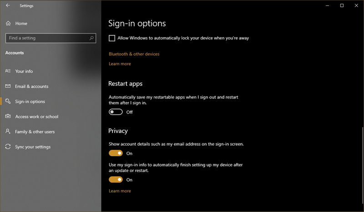Click the Family & other users icon
364x212 pixels.
[x=8, y=131]
